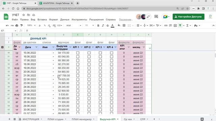The image size is (216, 121).
Task: Open the Формат menu
Action: pos(53,19)
